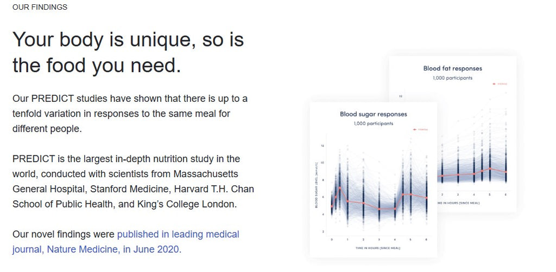Select the Blood sugar responses chart card
The image size is (556, 272).
(373, 180)
